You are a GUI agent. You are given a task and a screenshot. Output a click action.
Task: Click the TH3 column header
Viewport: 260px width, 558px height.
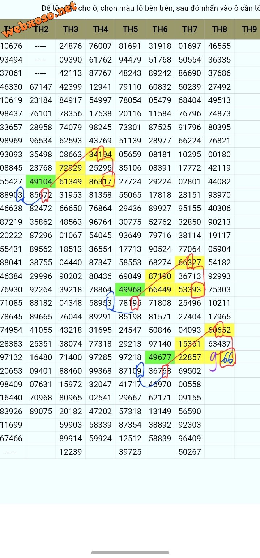coord(71,29)
